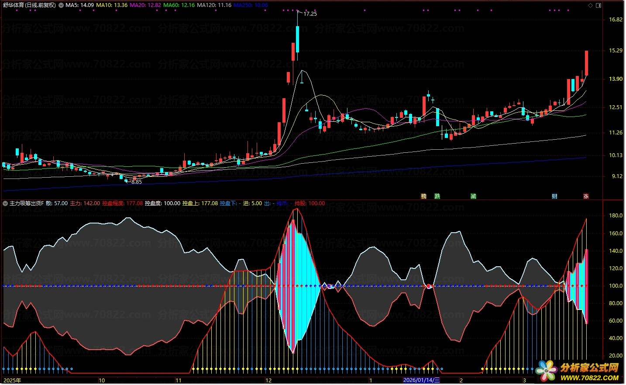Click the 涨 event marker icon
Image resolution: width=626 pixels, height=385 pixels.
click(x=586, y=196)
